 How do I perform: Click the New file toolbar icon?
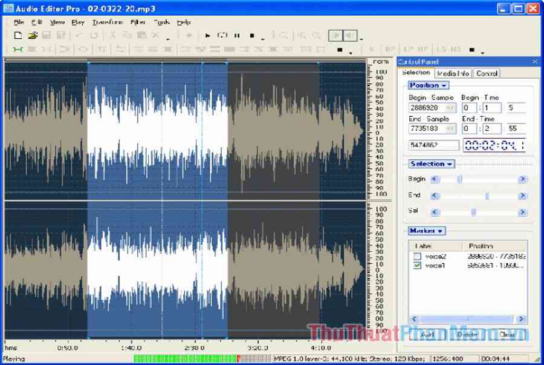pos(18,36)
